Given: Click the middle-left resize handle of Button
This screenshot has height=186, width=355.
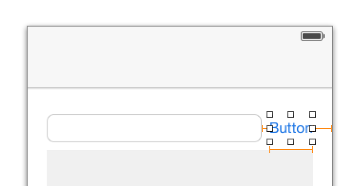Looking at the screenshot, I should coord(270,129).
